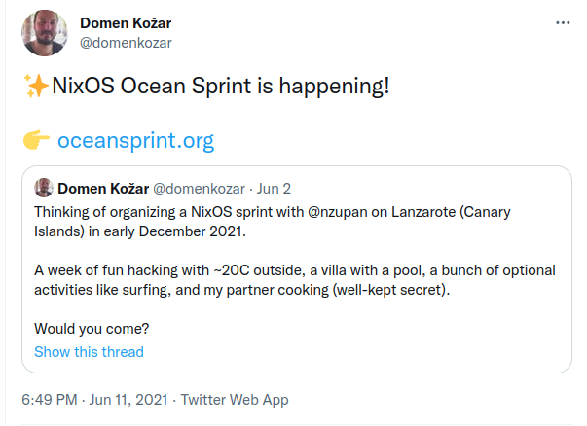Click the @domenkozar handle under the name

[x=126, y=43]
